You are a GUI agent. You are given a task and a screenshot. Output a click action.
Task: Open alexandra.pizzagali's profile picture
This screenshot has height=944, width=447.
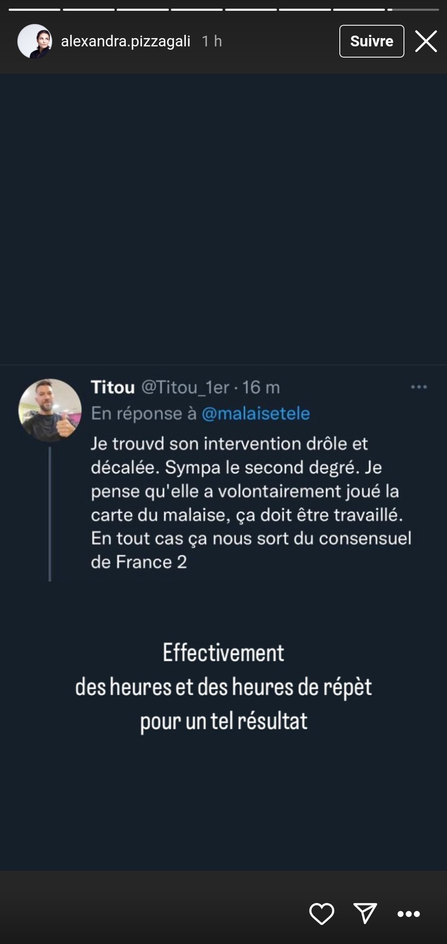pos(35,41)
